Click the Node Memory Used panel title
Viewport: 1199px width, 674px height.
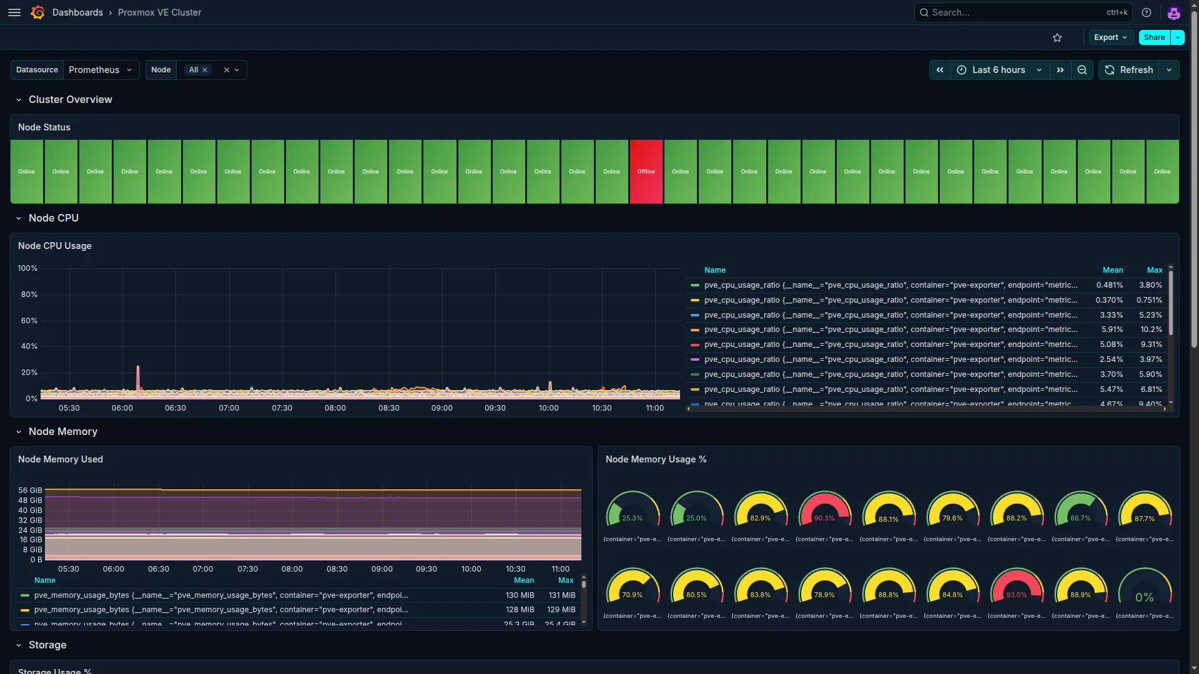61,459
